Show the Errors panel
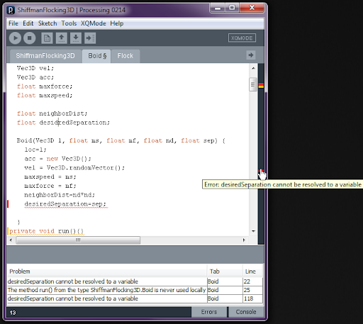The height and width of the screenshot is (324, 363). pos(209,312)
